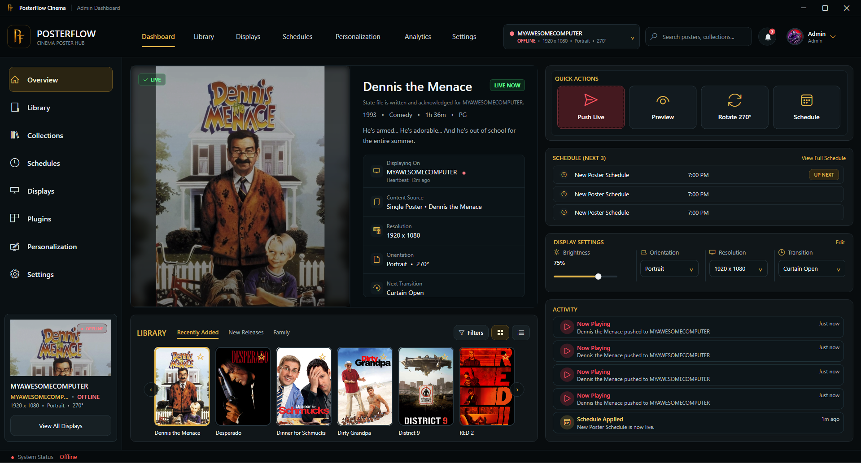861x463 pixels.
Task: Open Personalization top navigation tab
Action: [358, 37]
